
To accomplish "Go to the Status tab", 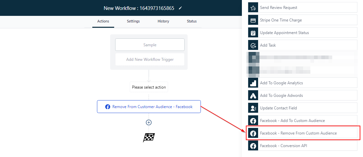I will point(192,21).
